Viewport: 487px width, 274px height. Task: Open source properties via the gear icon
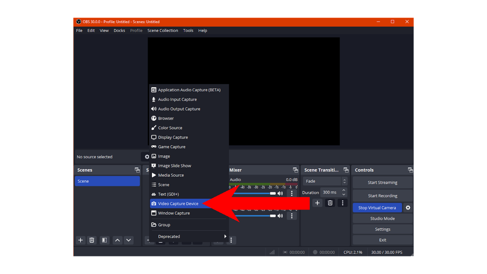(146, 156)
